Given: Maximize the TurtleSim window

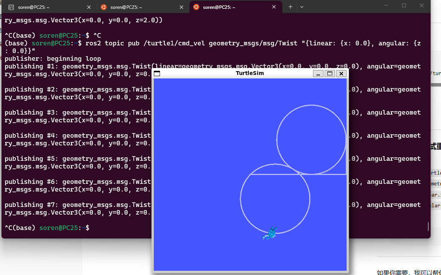Looking at the screenshot, I should (330, 73).
